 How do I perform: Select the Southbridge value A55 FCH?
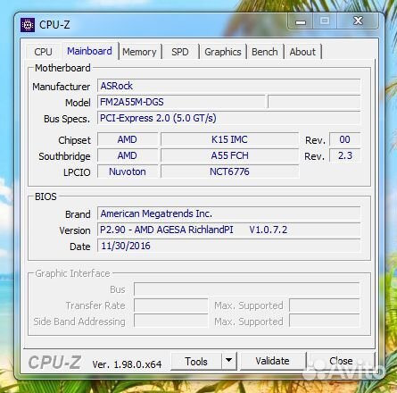pyautogui.click(x=229, y=155)
